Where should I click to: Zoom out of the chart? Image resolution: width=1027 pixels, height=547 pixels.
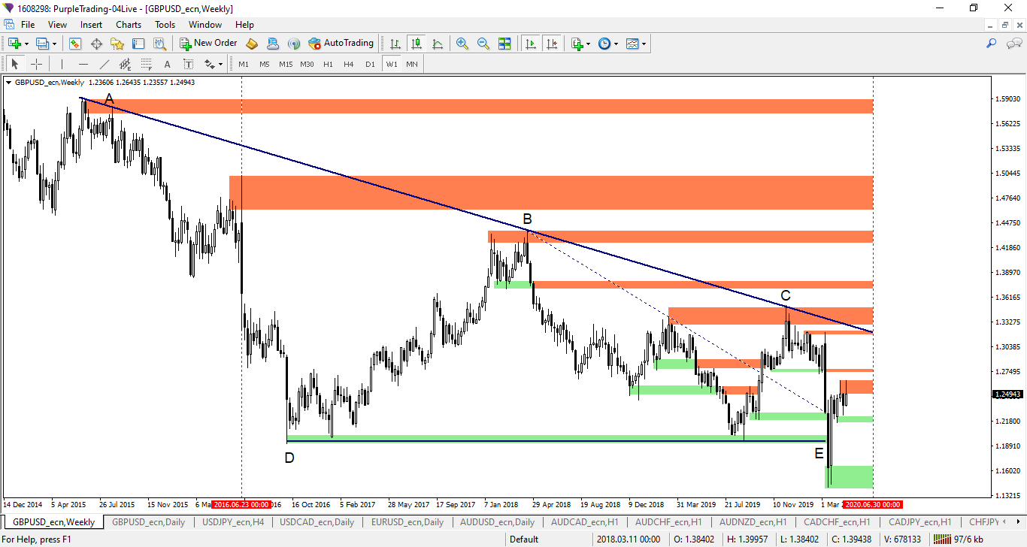[483, 44]
